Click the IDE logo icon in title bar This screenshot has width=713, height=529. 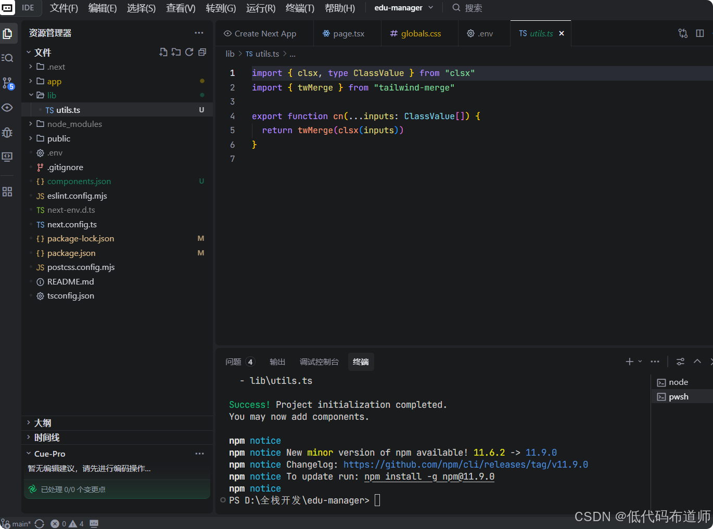(7, 8)
